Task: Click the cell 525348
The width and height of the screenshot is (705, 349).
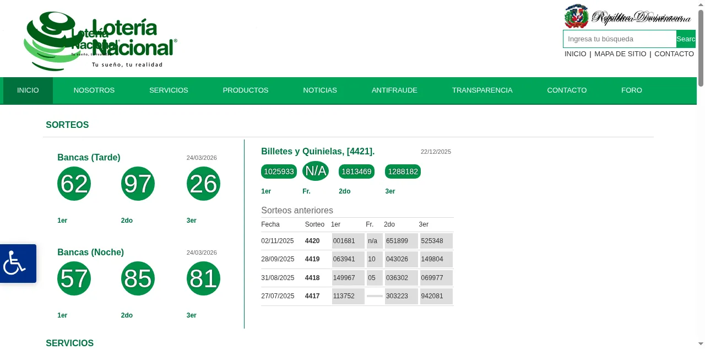Action: tap(436, 241)
